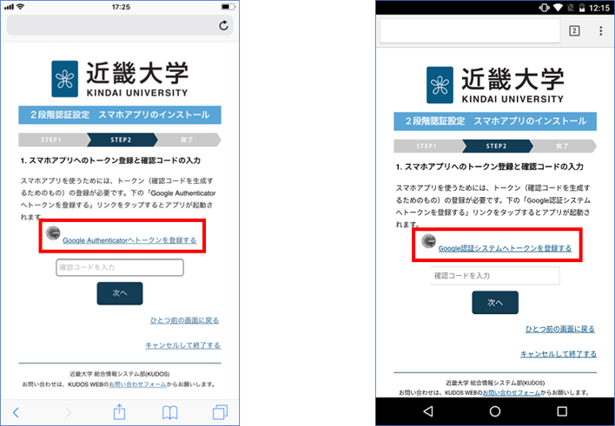Screen dimensions: 615x426
Task: Open Android Chrome three-dot menu
Action: coord(601,31)
